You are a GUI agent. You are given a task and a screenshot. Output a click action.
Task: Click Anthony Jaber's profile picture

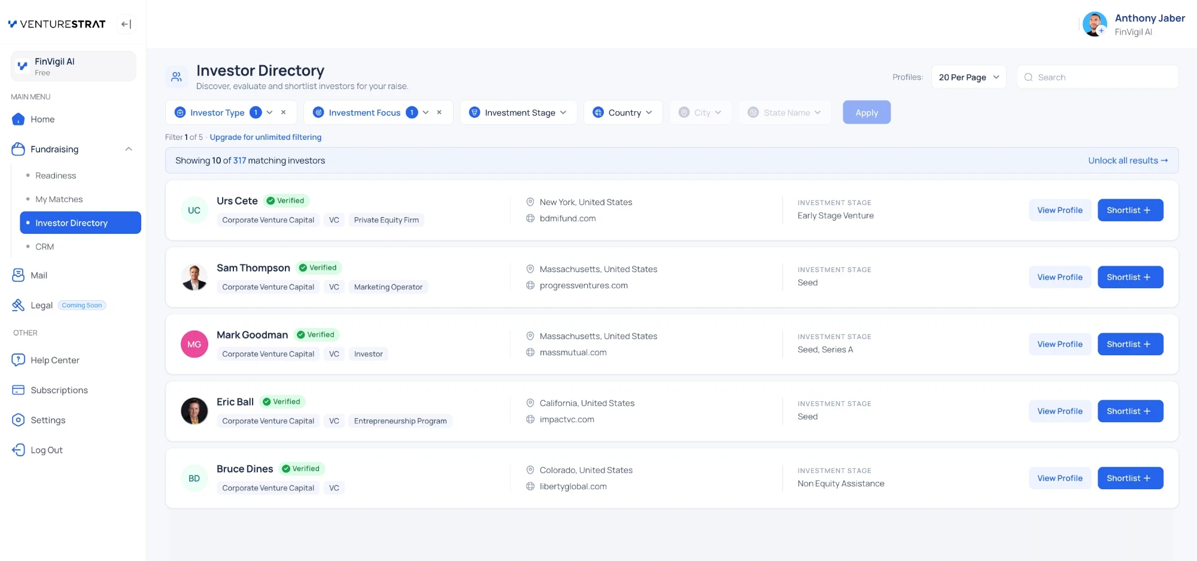click(x=1095, y=25)
